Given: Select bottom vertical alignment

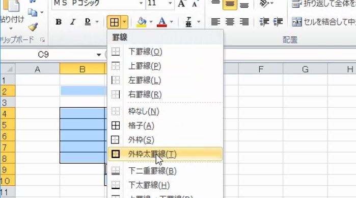Looking at the screenshot, I should [x=244, y=4].
